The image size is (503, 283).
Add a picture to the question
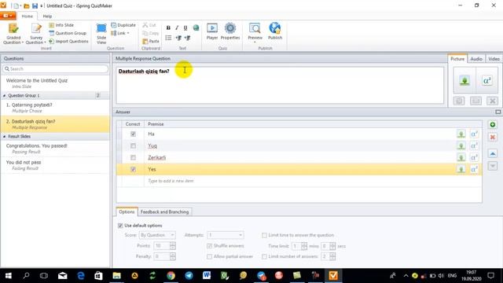coord(464,80)
